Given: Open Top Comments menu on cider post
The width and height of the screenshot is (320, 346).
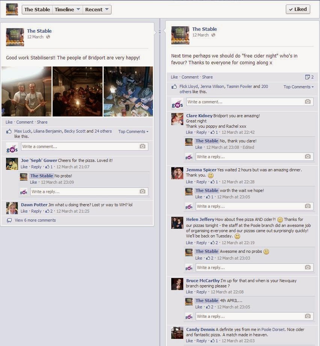Looking at the screenshot, I should tap(298, 87).
